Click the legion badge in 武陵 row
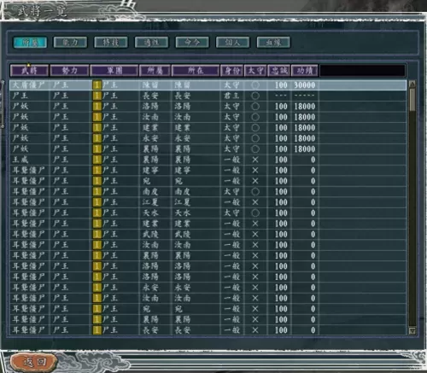Screen dimensions: 427x373 click(x=97, y=235)
